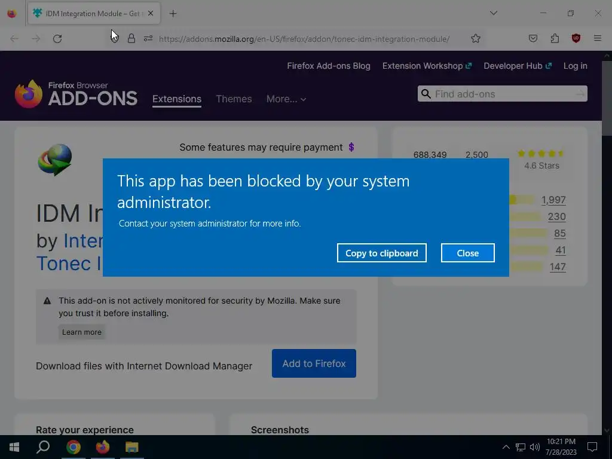Open the site permissions icon in the address bar
The width and height of the screenshot is (612, 459).
tap(148, 39)
